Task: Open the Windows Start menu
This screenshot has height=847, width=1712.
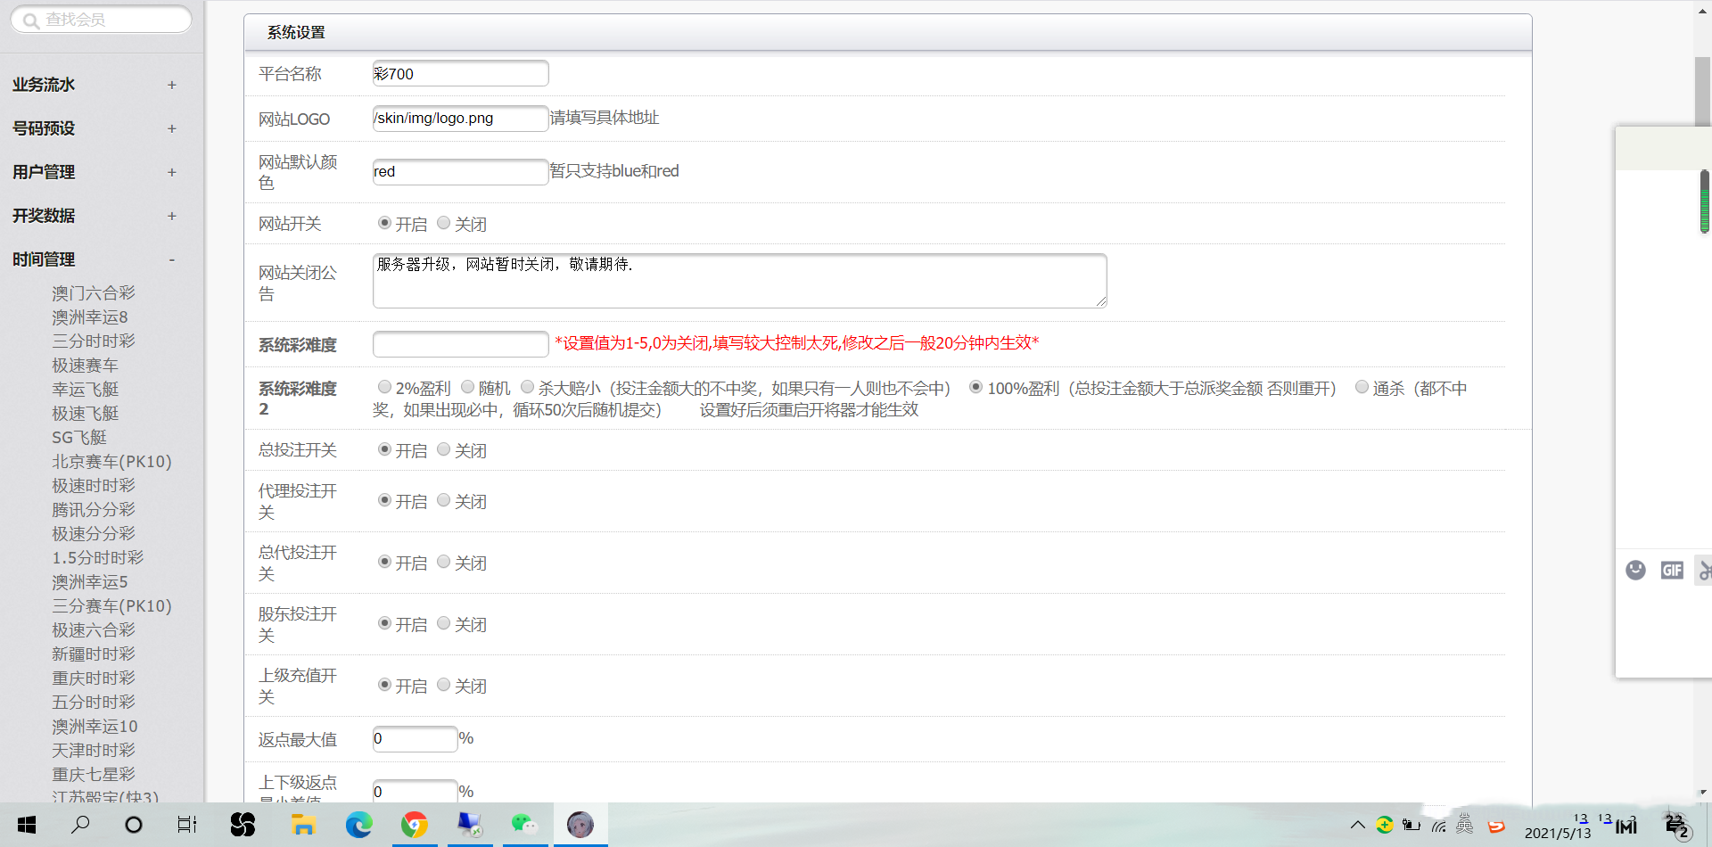Action: [x=27, y=825]
